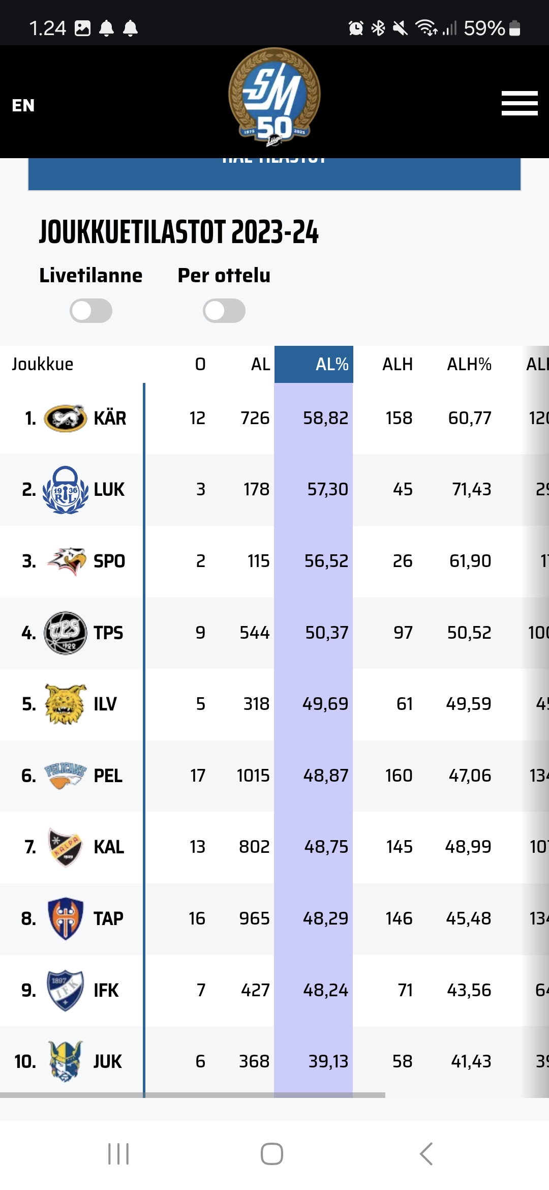549x1190 pixels.
Task: Tap the SM-liiga 50 logo
Action: point(274,97)
